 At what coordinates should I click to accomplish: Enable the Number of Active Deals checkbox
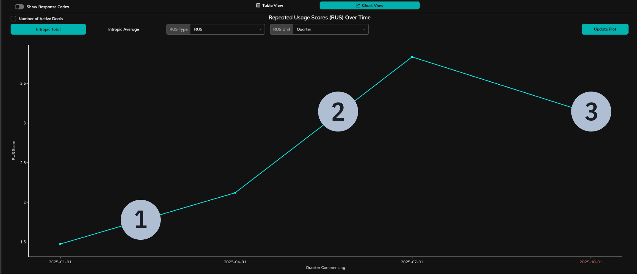(x=13, y=18)
